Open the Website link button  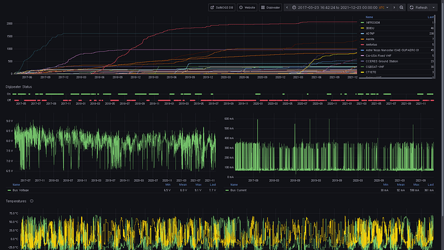(247, 8)
